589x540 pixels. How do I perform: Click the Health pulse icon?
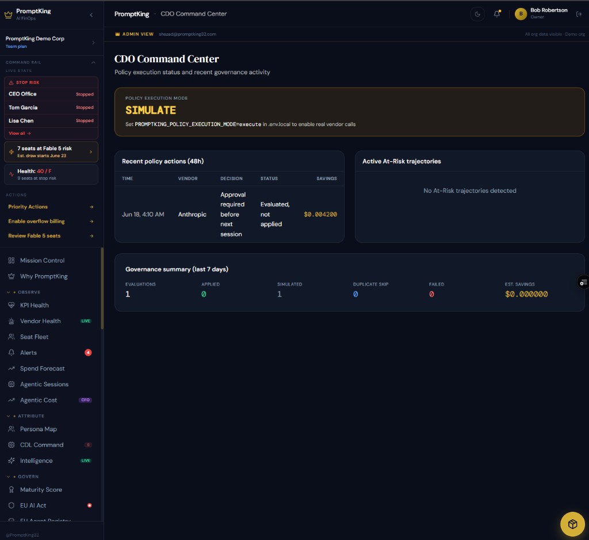point(12,174)
